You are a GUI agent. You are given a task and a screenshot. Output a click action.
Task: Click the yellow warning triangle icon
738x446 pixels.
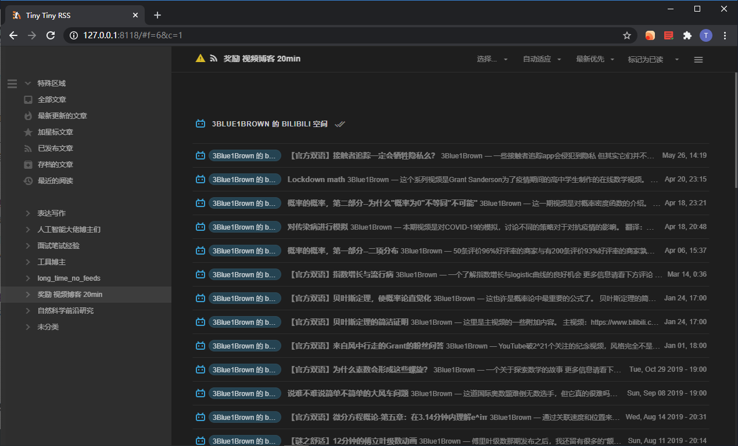[200, 59]
